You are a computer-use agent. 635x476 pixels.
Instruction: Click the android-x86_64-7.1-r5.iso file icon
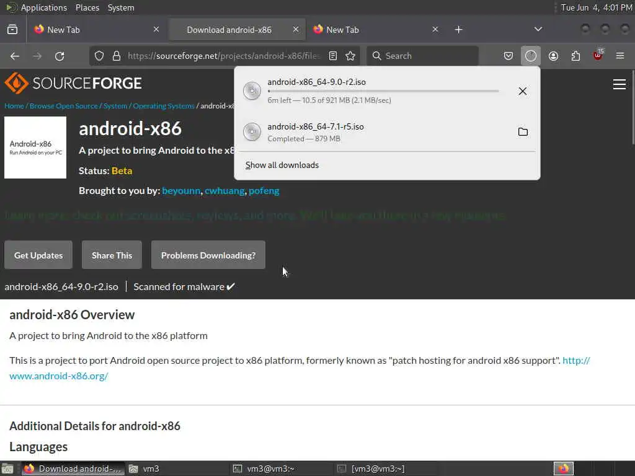click(252, 132)
